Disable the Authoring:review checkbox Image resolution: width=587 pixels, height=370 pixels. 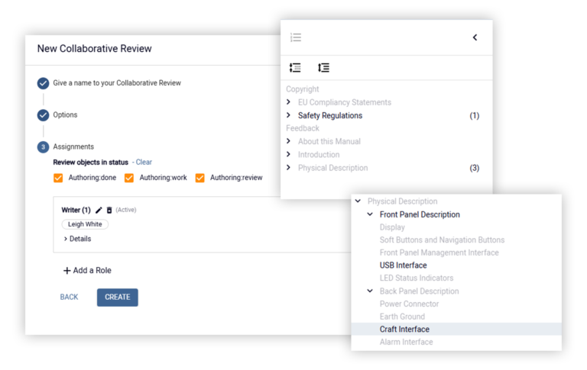tap(200, 178)
